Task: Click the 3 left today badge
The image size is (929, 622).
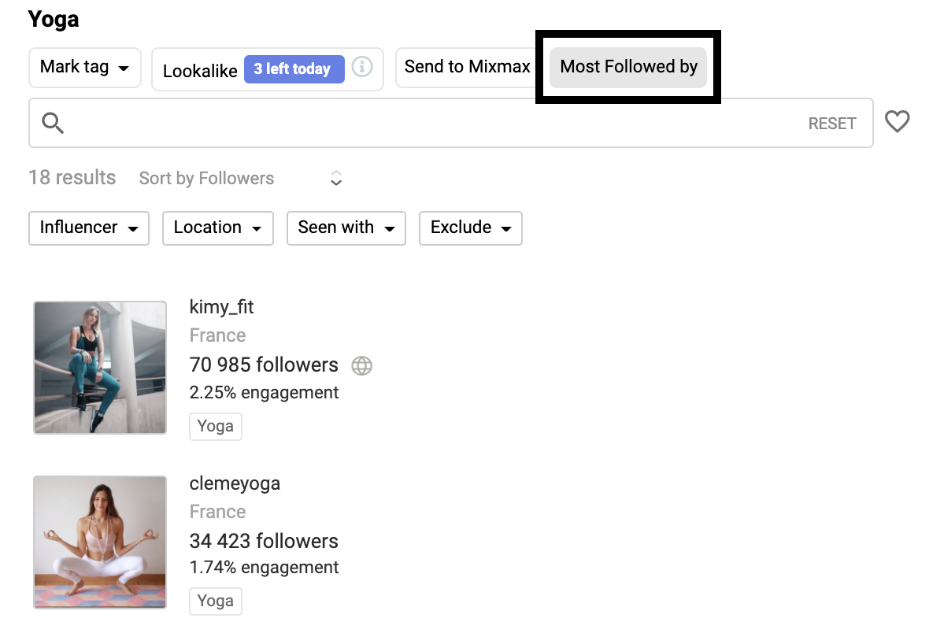Action: (294, 69)
